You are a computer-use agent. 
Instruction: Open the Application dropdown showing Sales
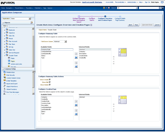pos(30,19)
